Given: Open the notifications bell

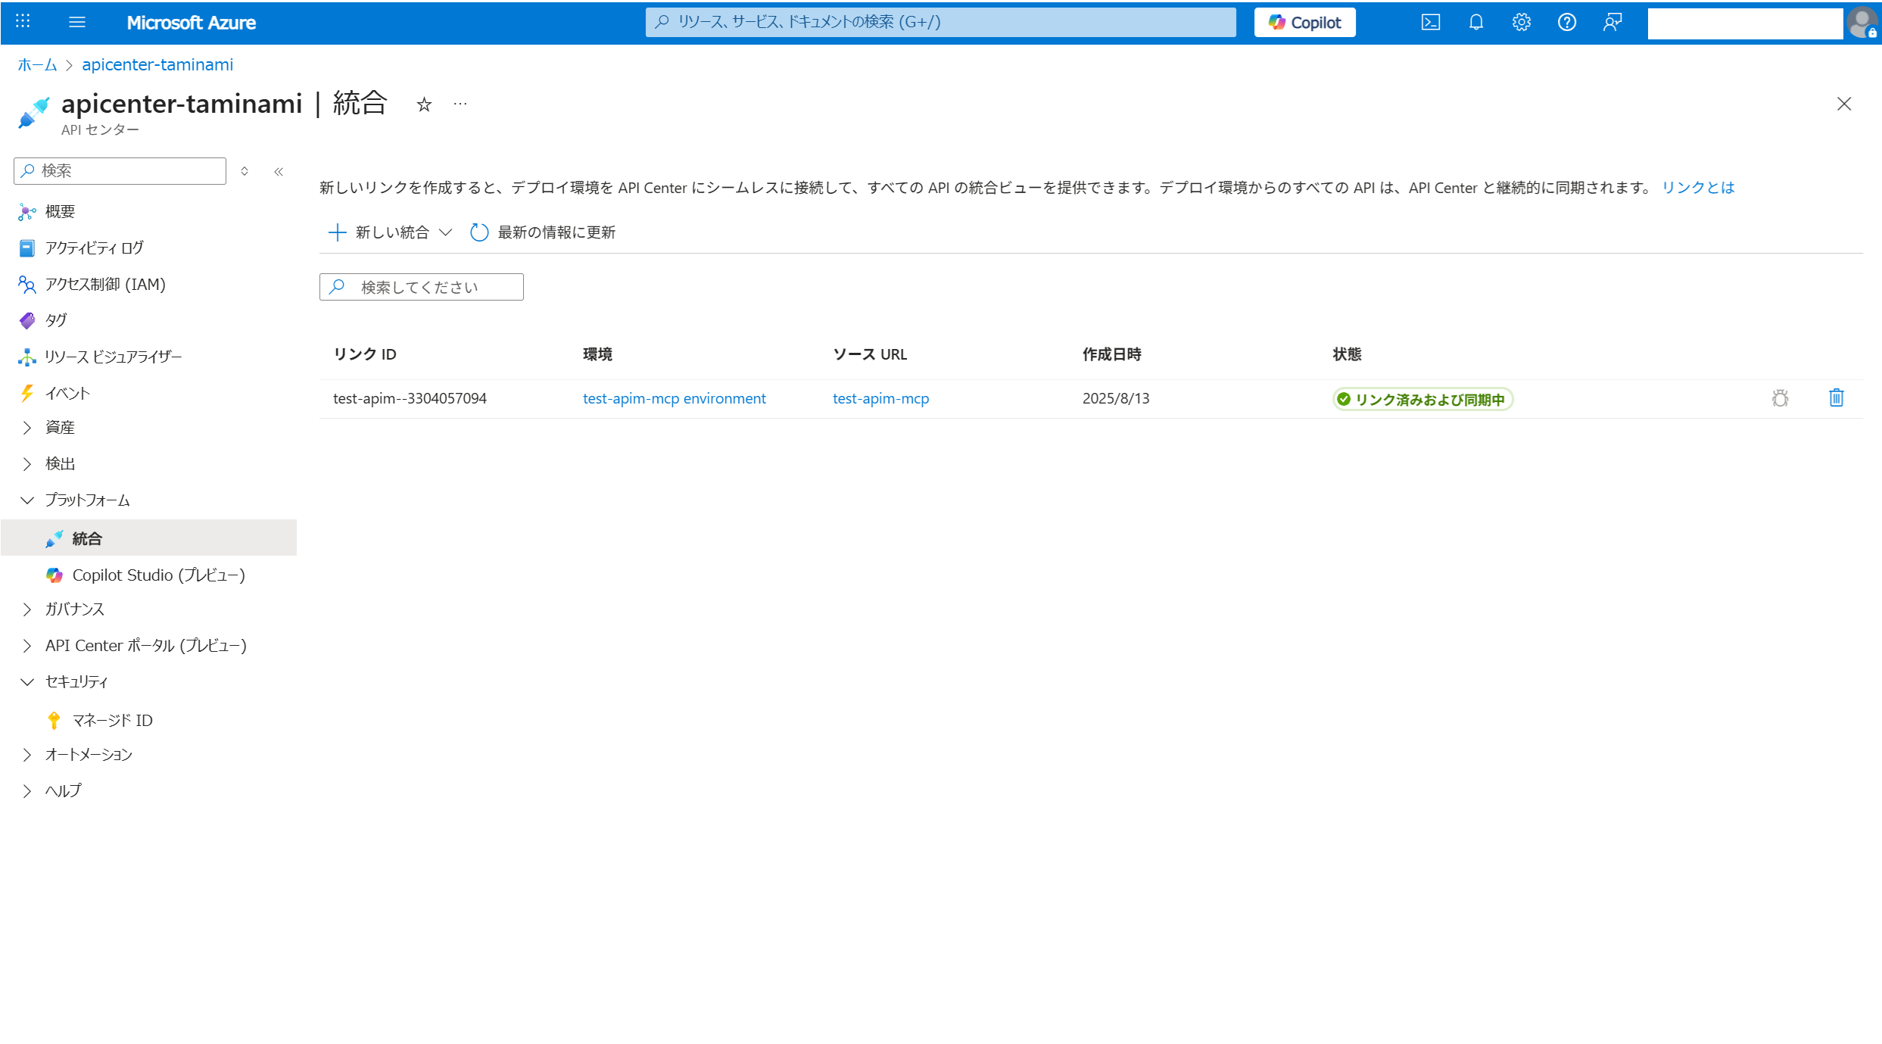Looking at the screenshot, I should coord(1475,22).
